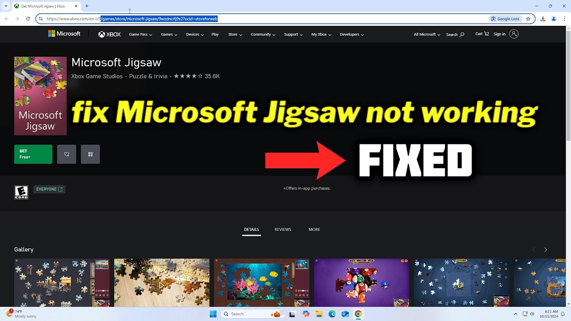Viewport: 571px width, 321px height.
Task: Open Copilot from taskbar
Action: point(306,314)
